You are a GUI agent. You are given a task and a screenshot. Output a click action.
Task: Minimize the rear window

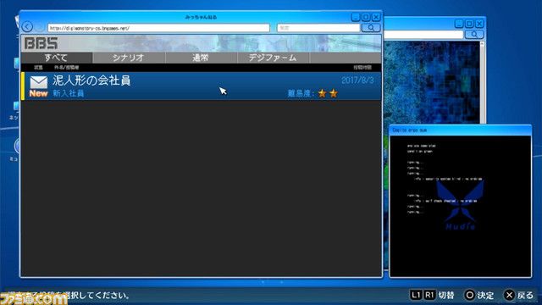(459, 24)
